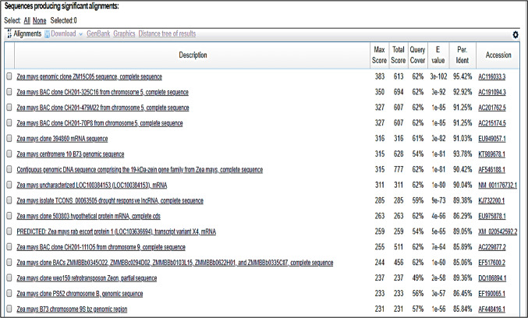Screen dimensions: 528x318
Task: Tick the checkbox for clone 394860 mRNA
Action: click(9, 138)
